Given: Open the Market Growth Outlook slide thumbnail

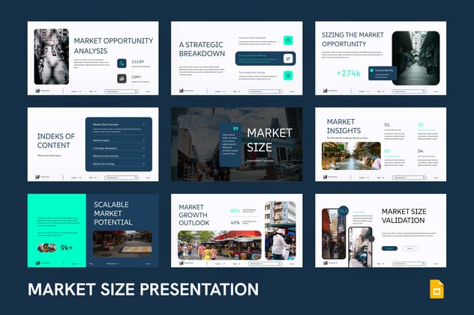Looking at the screenshot, I should point(237,230).
